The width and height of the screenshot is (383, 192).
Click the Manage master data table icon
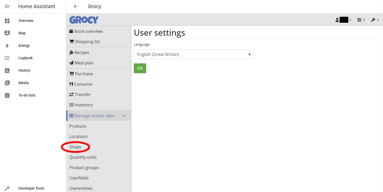[x=71, y=116]
